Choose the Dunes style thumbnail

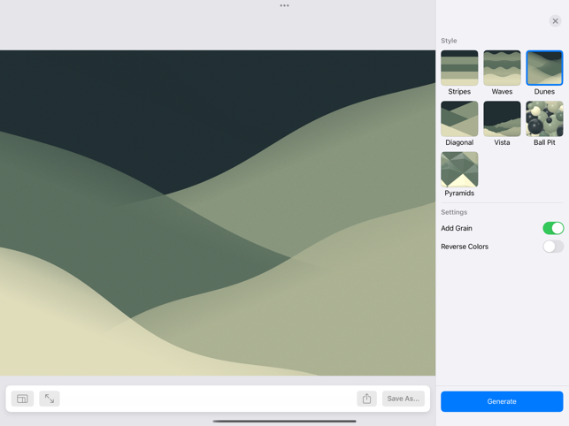(x=544, y=68)
